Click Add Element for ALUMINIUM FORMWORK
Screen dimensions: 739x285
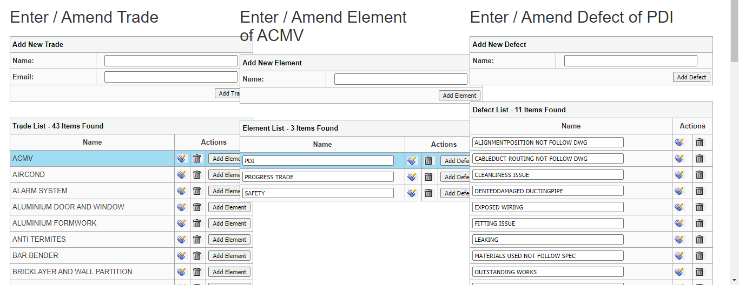[229, 223]
